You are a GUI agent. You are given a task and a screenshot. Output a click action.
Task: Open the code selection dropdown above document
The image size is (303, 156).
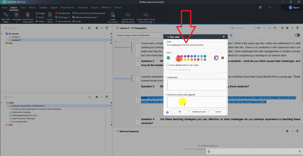(139, 35)
